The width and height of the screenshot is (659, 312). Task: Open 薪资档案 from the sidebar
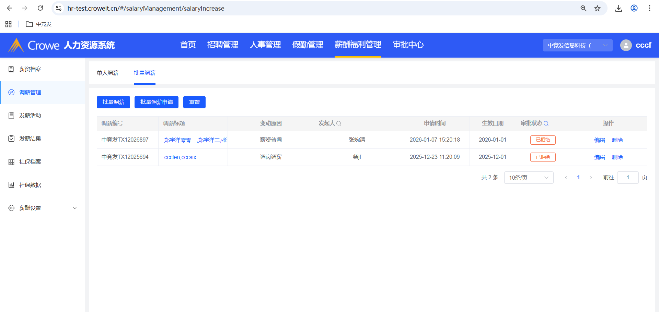(30, 69)
